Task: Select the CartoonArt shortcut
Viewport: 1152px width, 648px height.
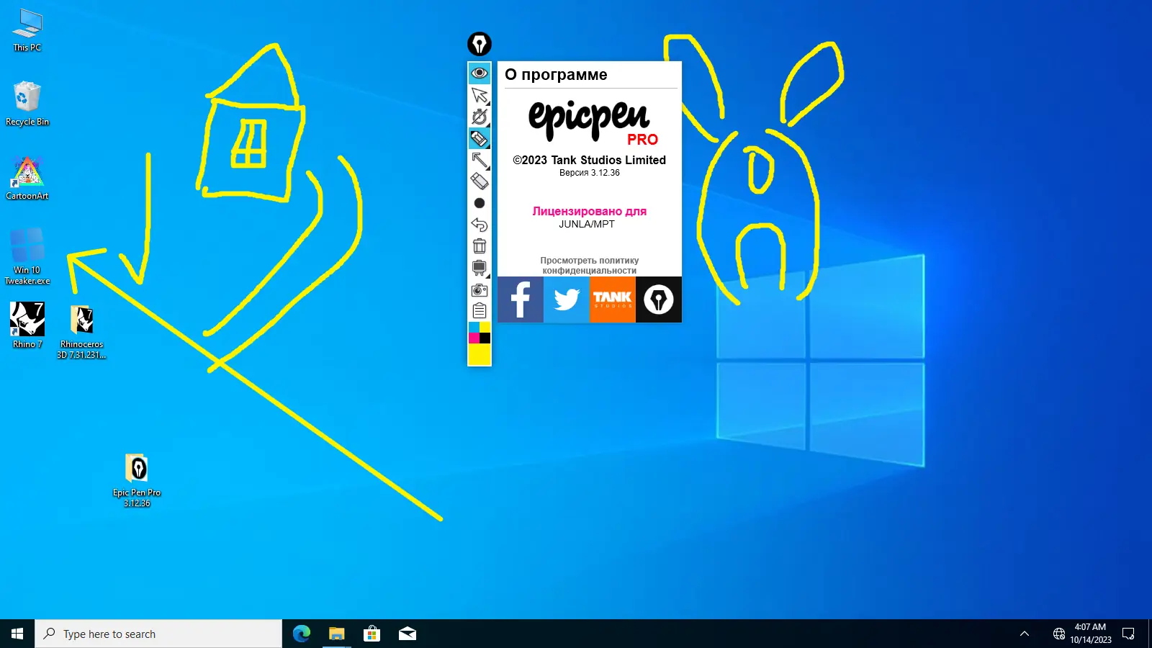Action: click(27, 178)
